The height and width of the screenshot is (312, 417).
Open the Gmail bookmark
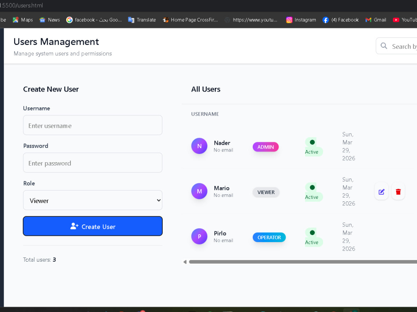376,20
